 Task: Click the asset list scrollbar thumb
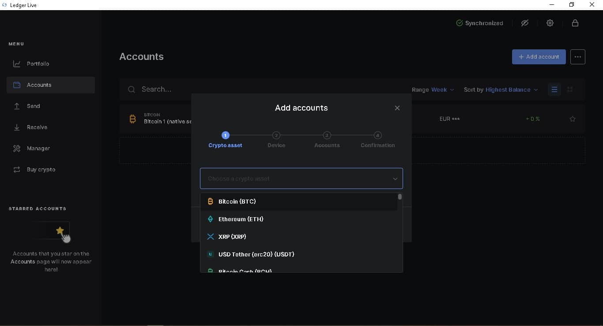click(400, 197)
